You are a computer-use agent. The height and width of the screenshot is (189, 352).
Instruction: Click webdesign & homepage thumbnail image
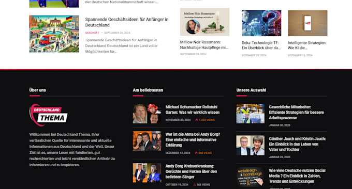pos(251,177)
